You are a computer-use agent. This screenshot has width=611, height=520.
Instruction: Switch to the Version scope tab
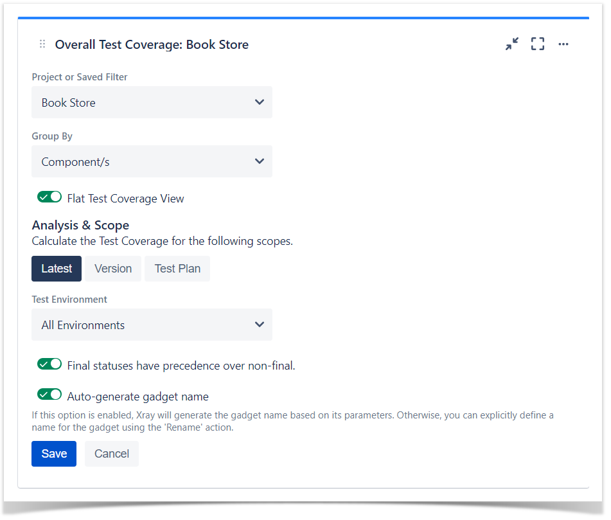click(x=113, y=269)
